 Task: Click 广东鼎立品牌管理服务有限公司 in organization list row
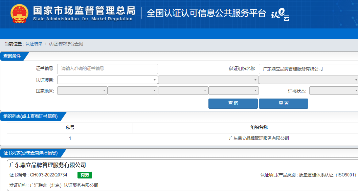(259, 138)
